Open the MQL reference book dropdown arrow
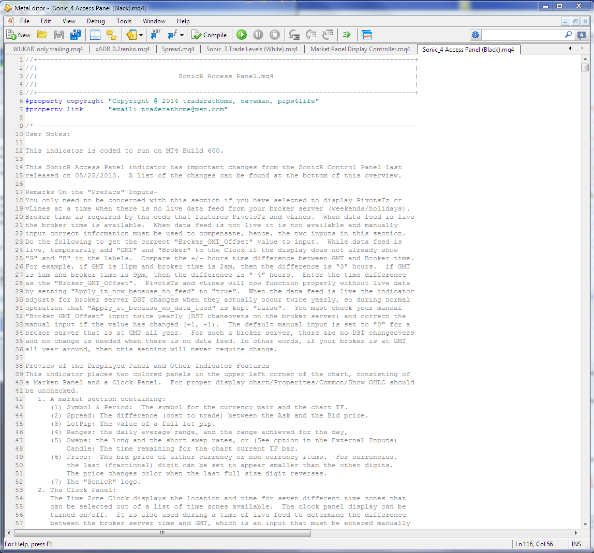Image resolution: width=594 pixels, height=553 pixels. pos(141,35)
